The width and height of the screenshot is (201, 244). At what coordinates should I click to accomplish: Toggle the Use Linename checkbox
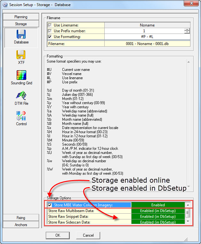50,25
